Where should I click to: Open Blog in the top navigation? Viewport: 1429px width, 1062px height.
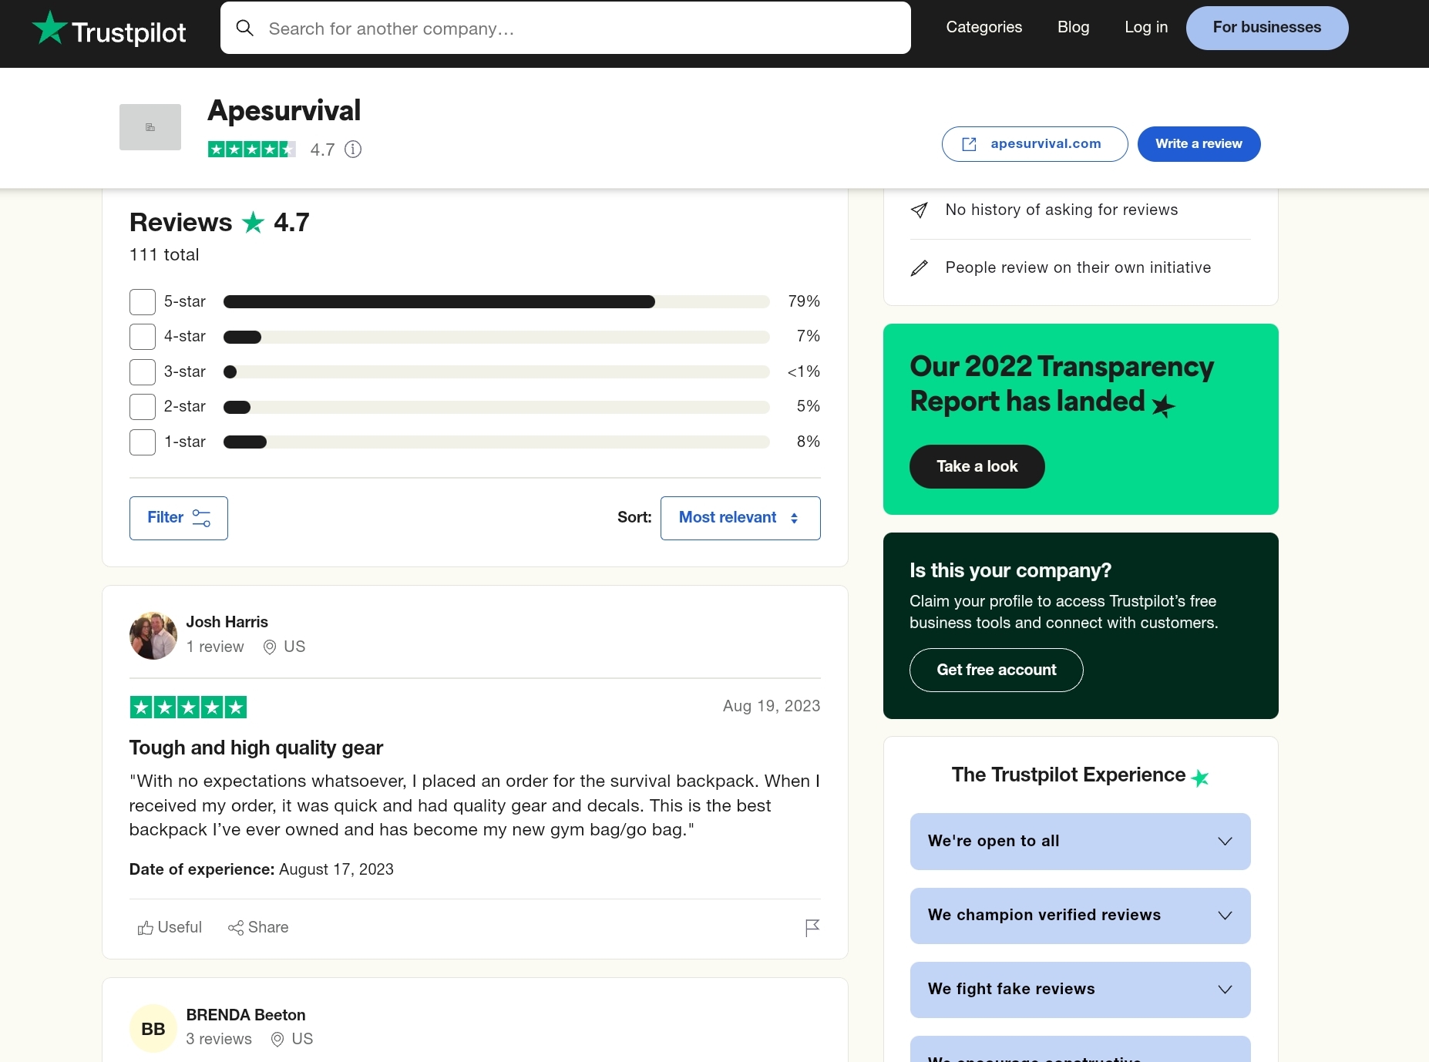[1074, 27]
